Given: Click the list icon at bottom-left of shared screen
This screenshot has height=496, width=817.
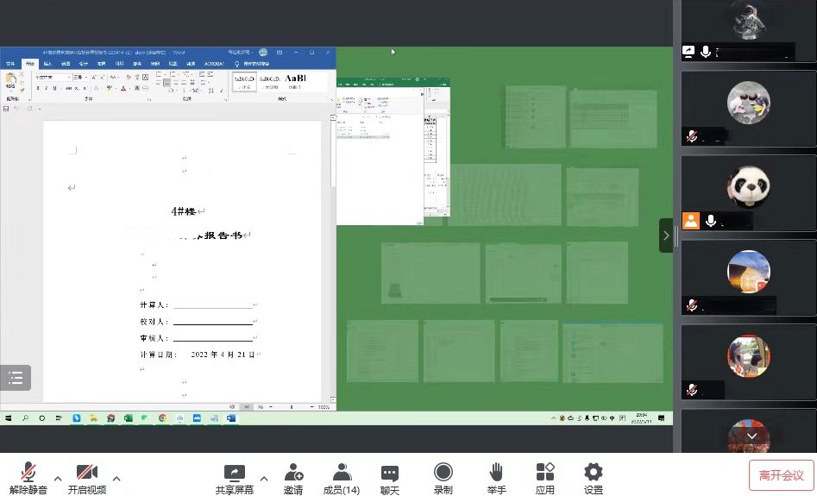Looking at the screenshot, I should click(x=16, y=377).
